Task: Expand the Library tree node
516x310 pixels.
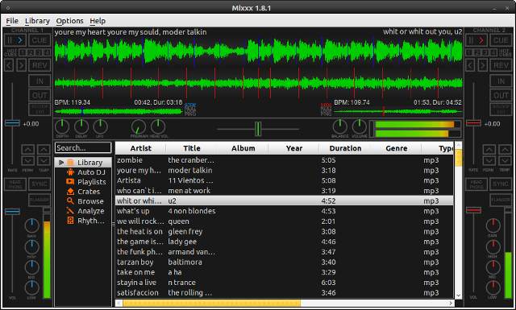Action: (x=61, y=163)
